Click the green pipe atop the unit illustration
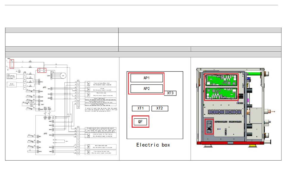 click(254, 73)
